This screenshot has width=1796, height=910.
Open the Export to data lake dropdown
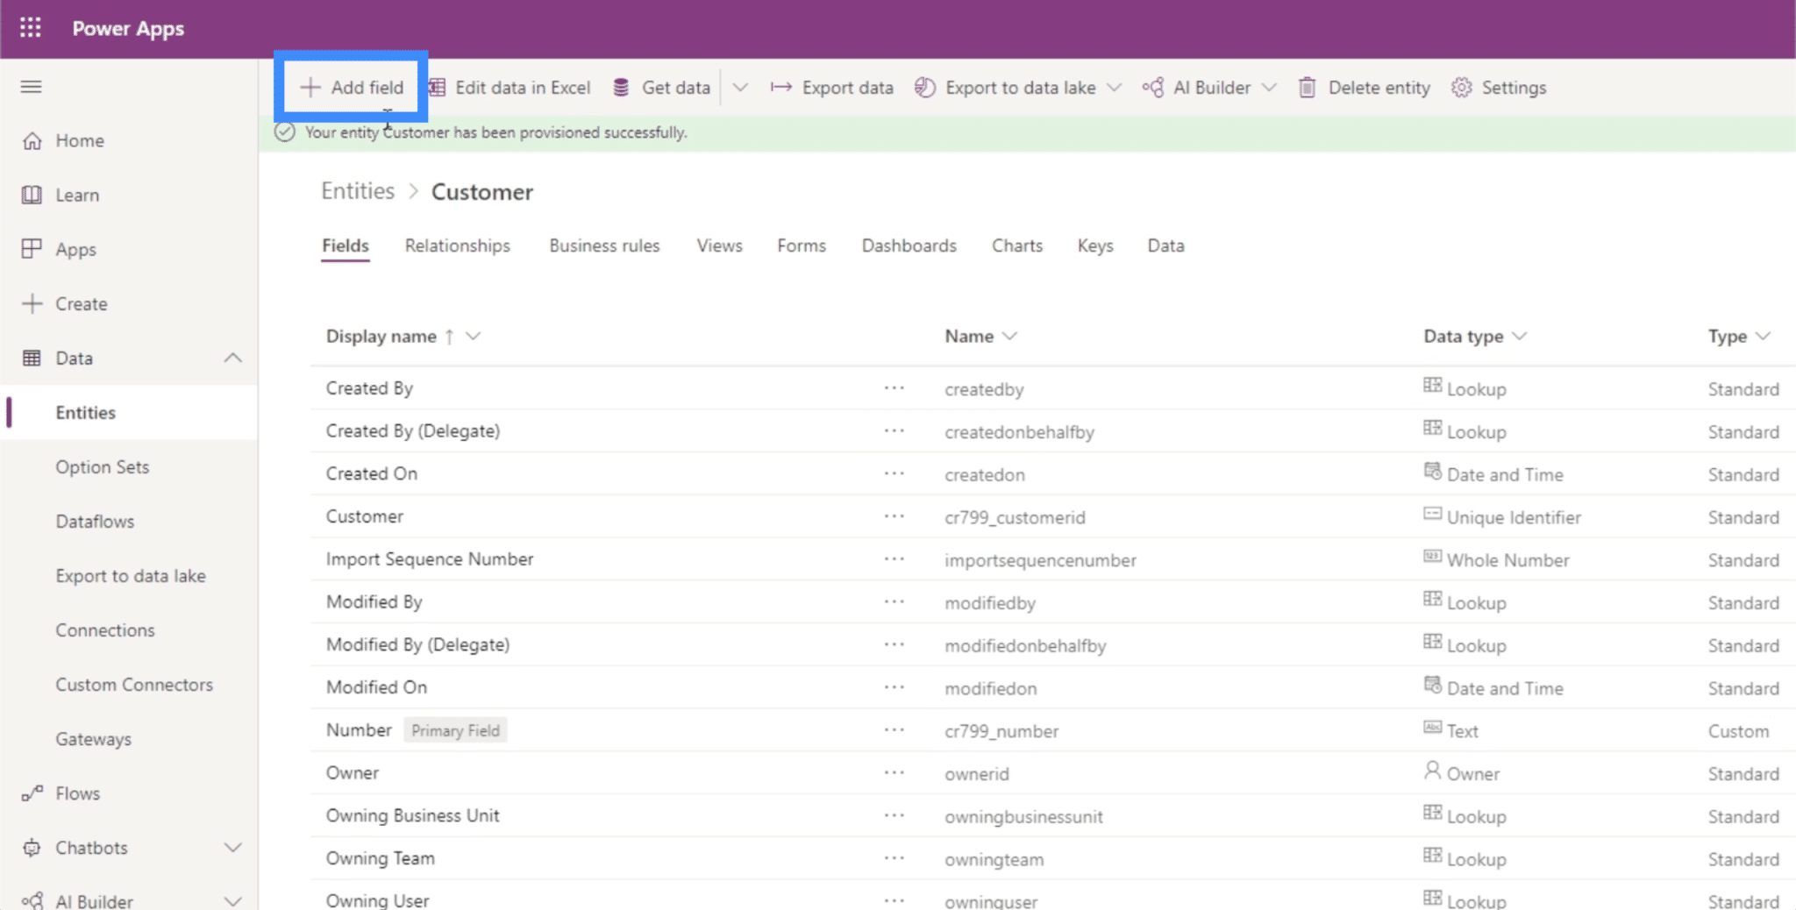point(1114,88)
